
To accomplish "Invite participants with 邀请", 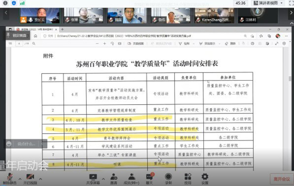I will 114,179.
